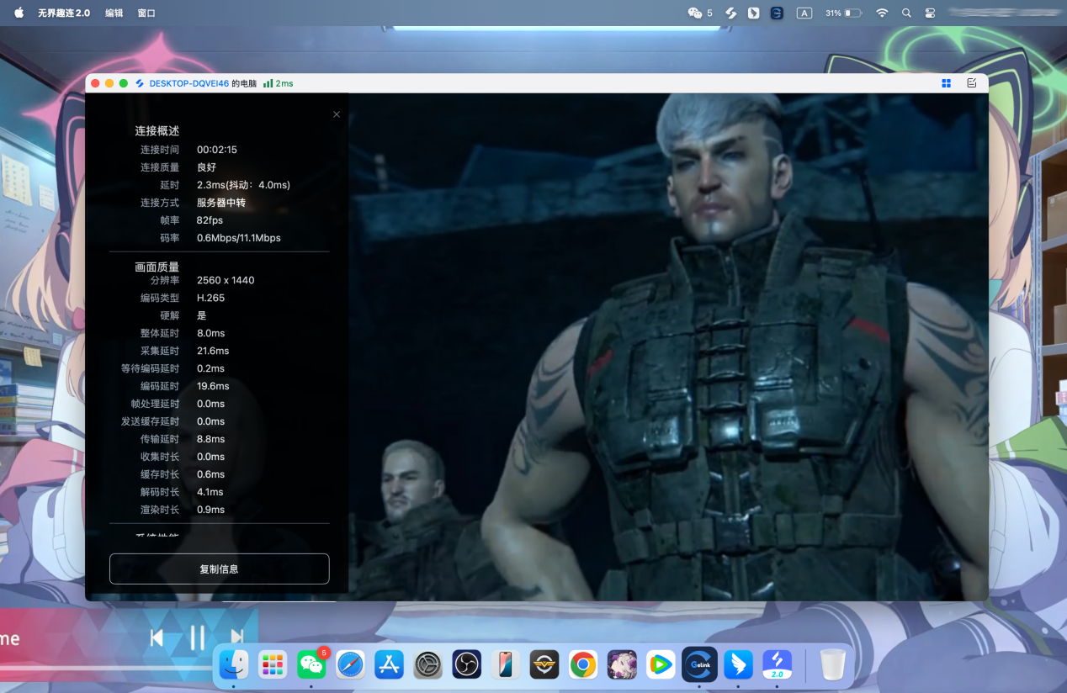Close the connection overview panel
The height and width of the screenshot is (693, 1067).
click(x=337, y=114)
